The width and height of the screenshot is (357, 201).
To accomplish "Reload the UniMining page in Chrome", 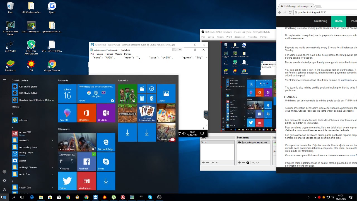I will 290,12.
